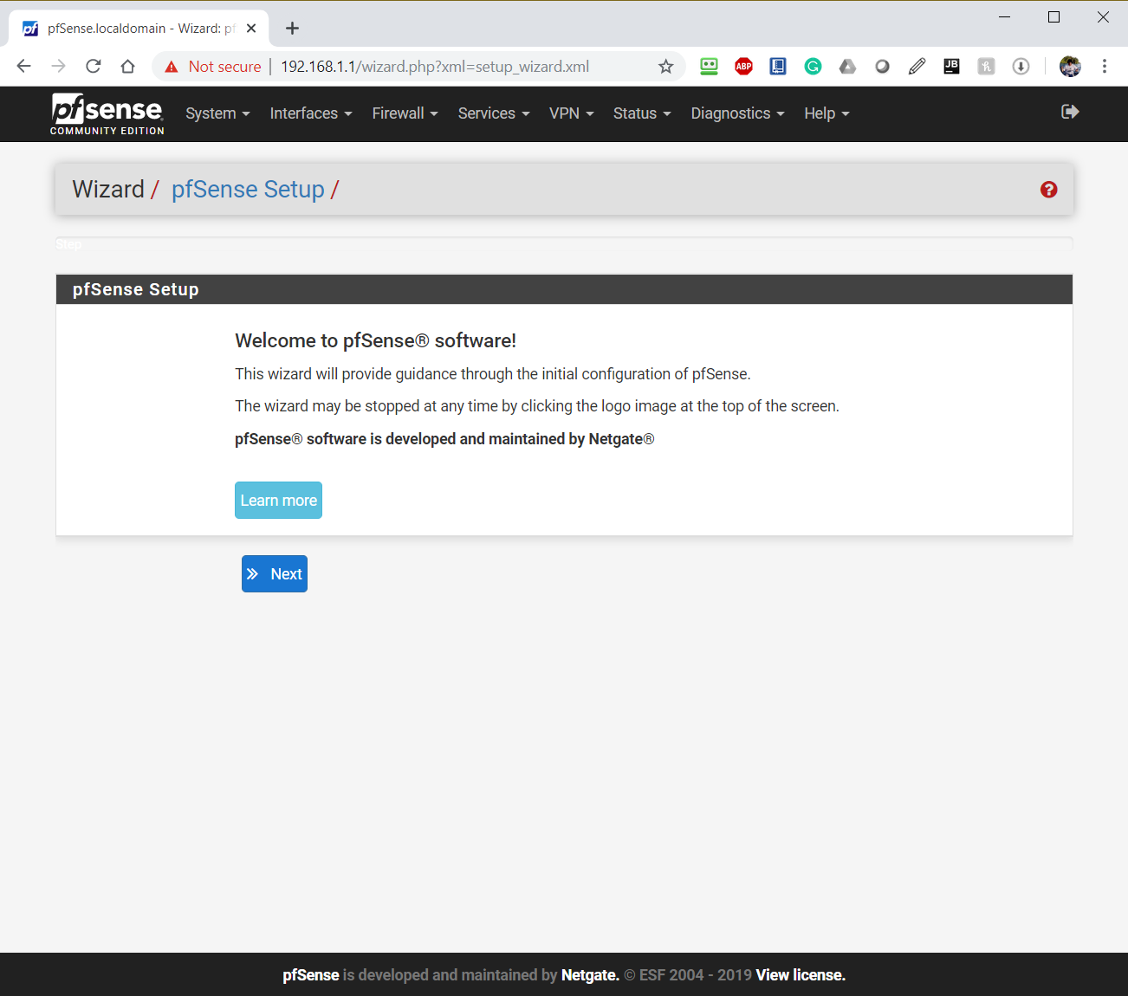Click the pfSense Setup breadcrumb link
Screen dimensions: 1128x996
(248, 190)
